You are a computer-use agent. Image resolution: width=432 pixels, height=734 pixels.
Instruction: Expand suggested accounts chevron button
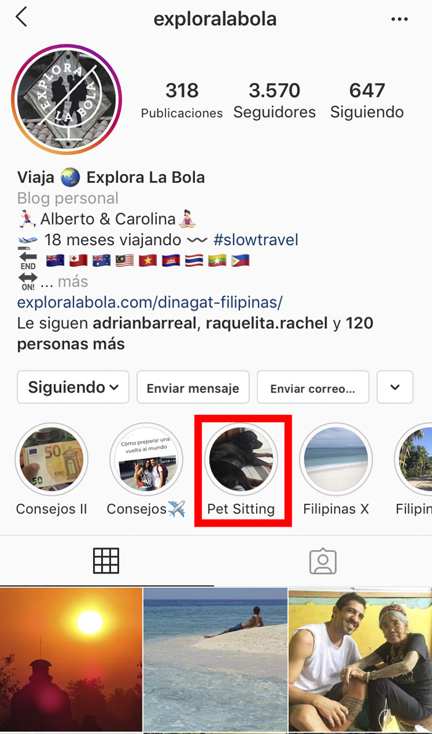point(395,387)
